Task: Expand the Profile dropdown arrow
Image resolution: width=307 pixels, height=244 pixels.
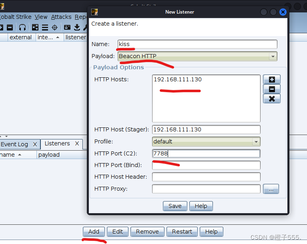Action: pyautogui.click(x=256, y=142)
